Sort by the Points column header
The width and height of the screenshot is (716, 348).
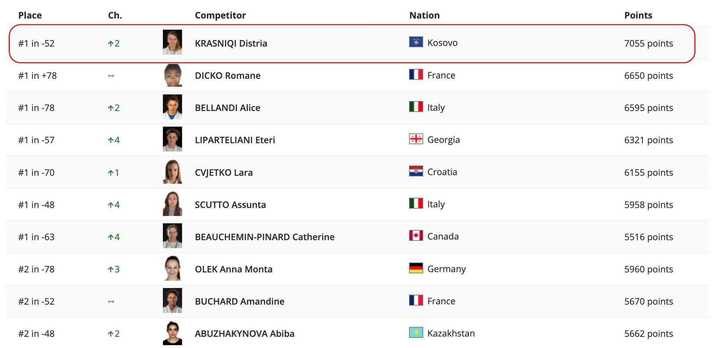pyautogui.click(x=638, y=15)
